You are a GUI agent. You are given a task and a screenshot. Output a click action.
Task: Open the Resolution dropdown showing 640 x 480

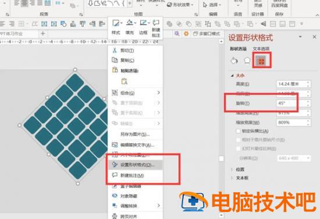click(x=294, y=158)
